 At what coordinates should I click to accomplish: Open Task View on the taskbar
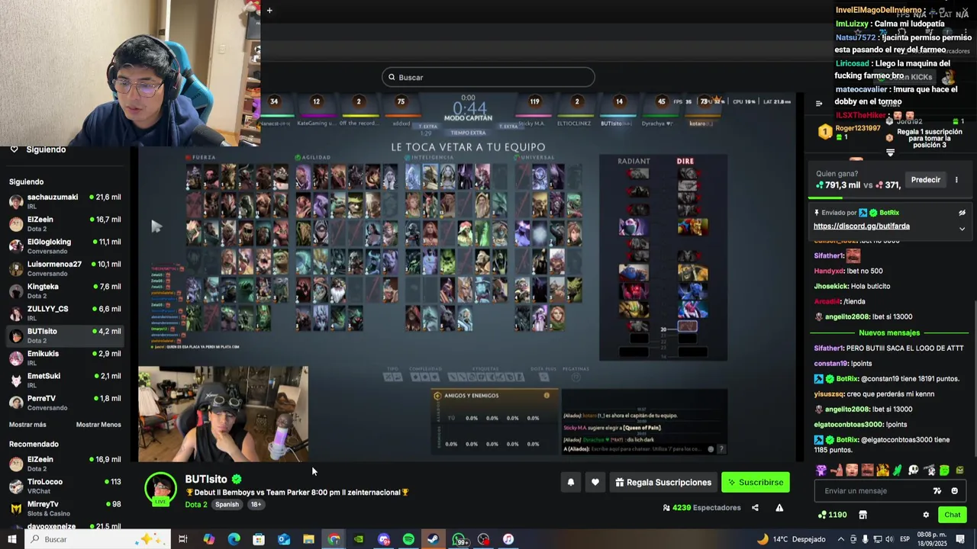[183, 539]
